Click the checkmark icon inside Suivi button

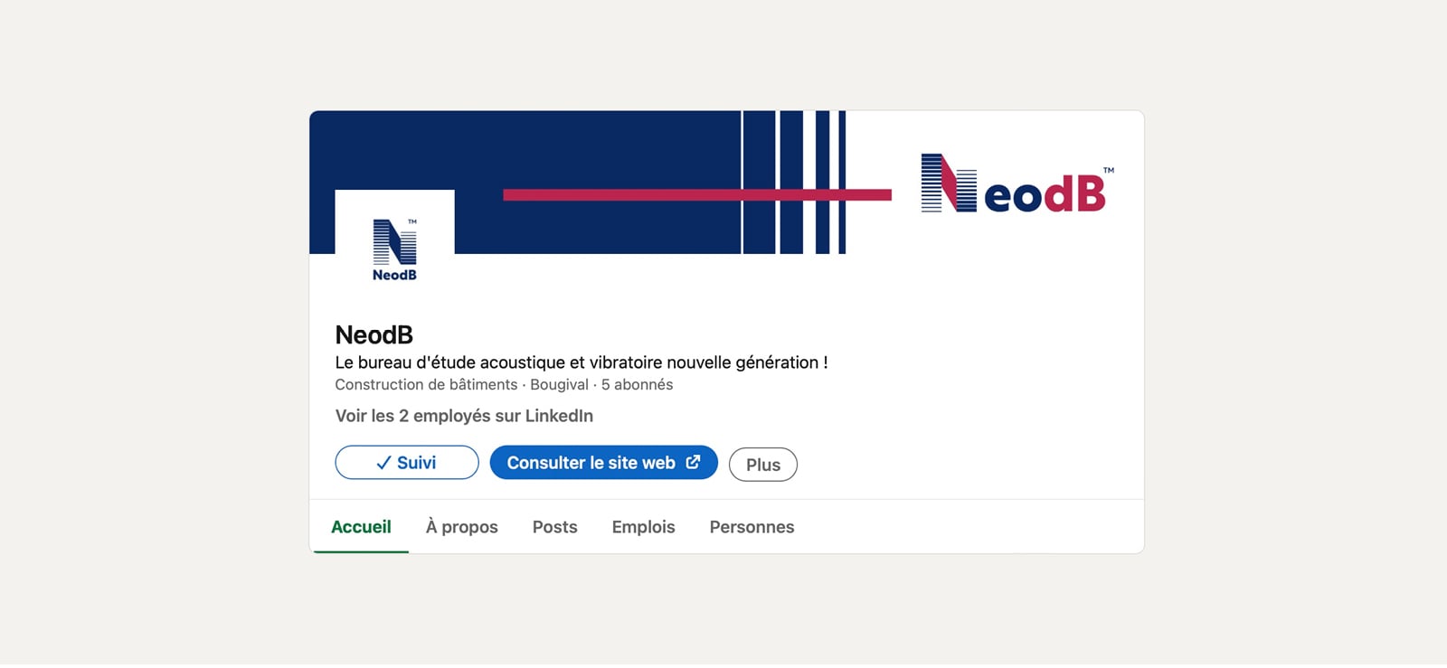tap(383, 462)
